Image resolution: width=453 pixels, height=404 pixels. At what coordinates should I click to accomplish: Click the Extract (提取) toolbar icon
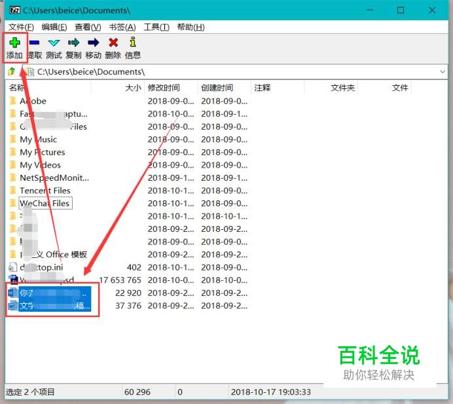[34, 43]
